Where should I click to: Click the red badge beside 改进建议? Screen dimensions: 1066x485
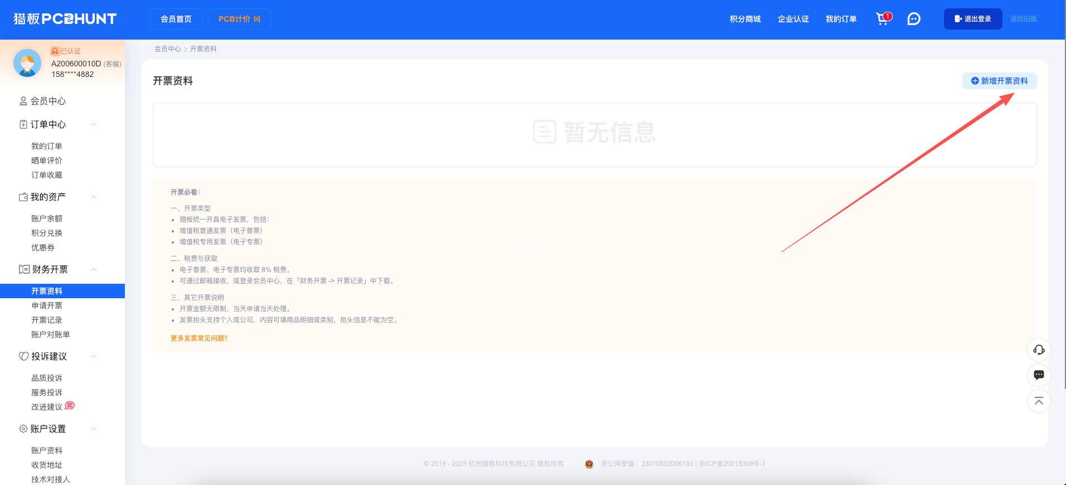(x=70, y=405)
